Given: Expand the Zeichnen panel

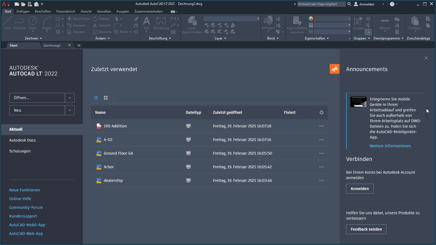Looking at the screenshot, I should pos(33,38).
